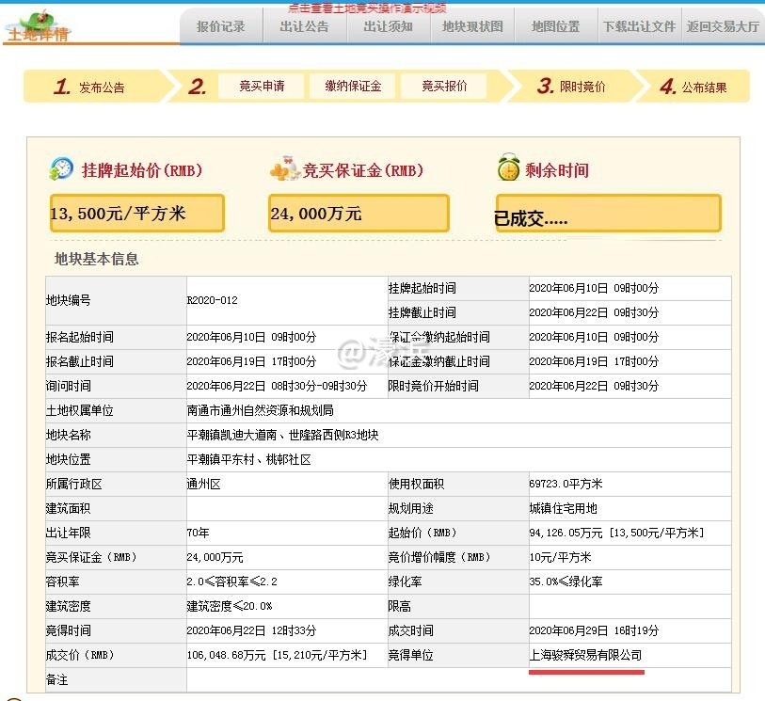Click the 竞买报价 step button
The height and width of the screenshot is (701, 765).
click(x=443, y=86)
